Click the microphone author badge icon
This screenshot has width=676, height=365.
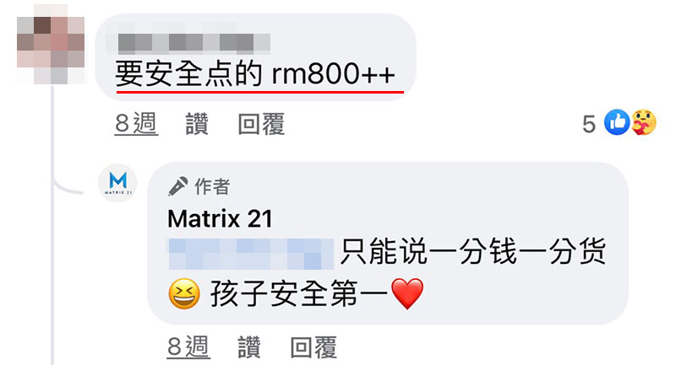click(x=177, y=186)
